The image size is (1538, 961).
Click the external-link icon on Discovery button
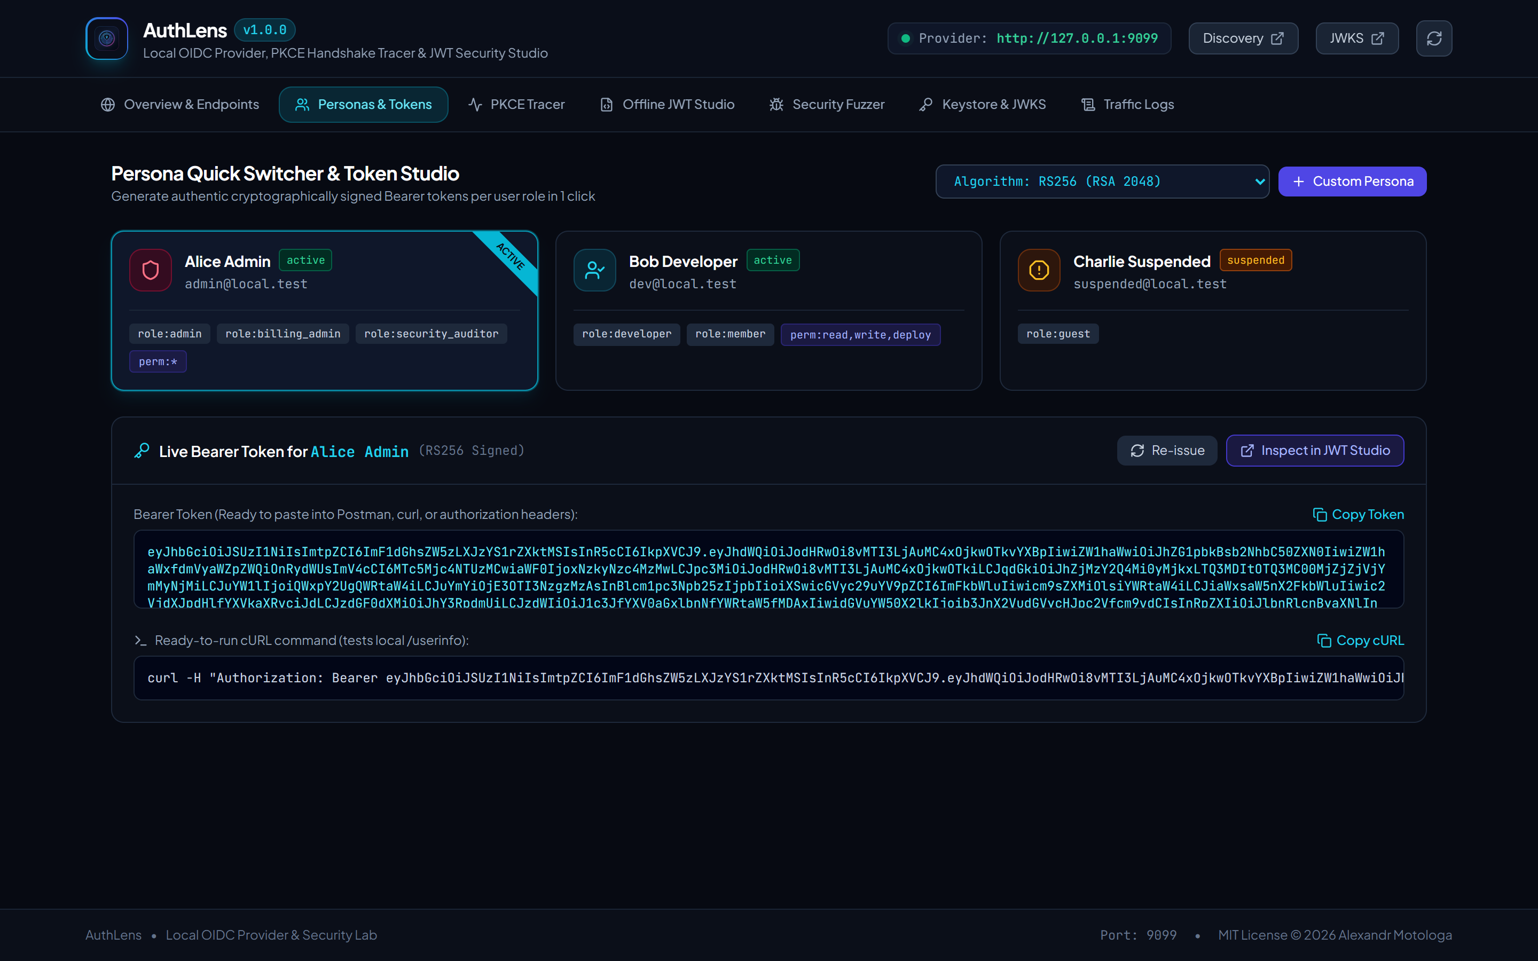click(x=1277, y=39)
